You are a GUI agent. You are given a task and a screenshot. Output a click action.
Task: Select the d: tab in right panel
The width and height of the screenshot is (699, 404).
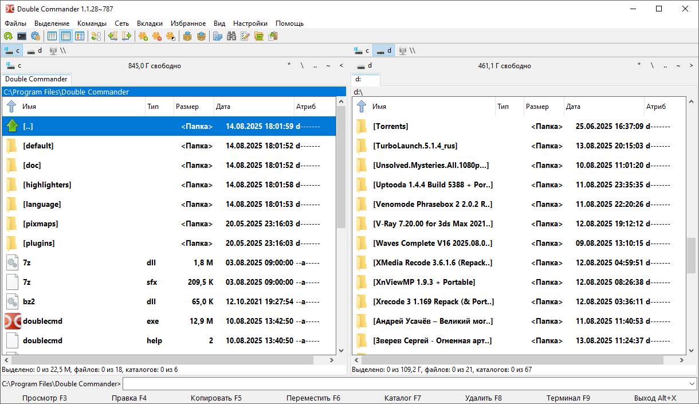tap(366, 79)
